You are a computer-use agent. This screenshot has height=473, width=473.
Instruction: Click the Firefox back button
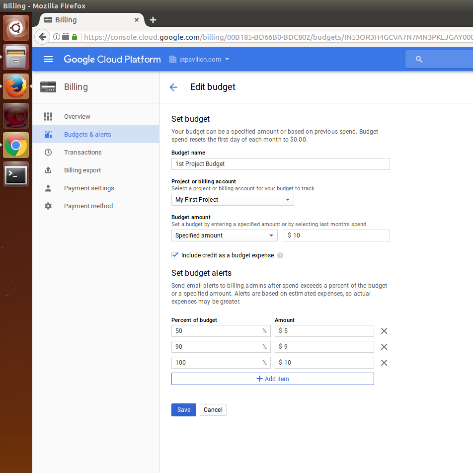[42, 37]
